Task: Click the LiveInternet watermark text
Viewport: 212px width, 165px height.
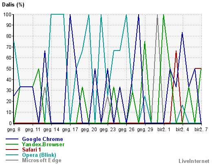Action: (194, 161)
